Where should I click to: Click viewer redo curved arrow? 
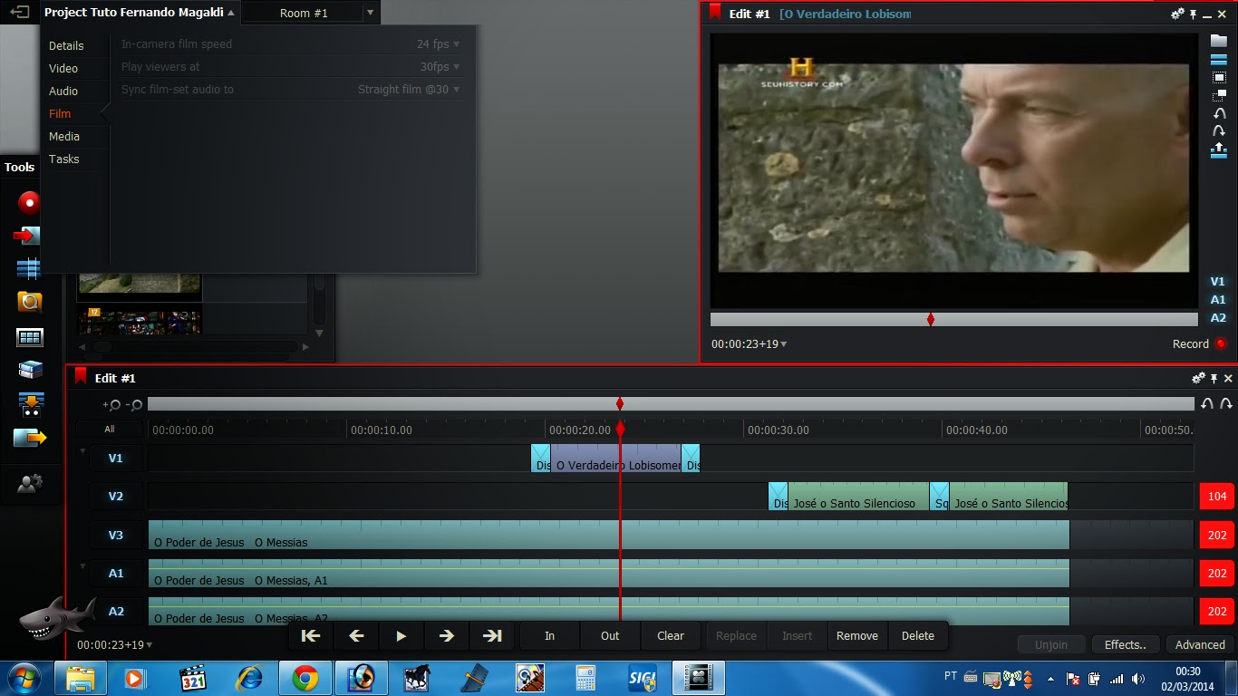(1219, 131)
